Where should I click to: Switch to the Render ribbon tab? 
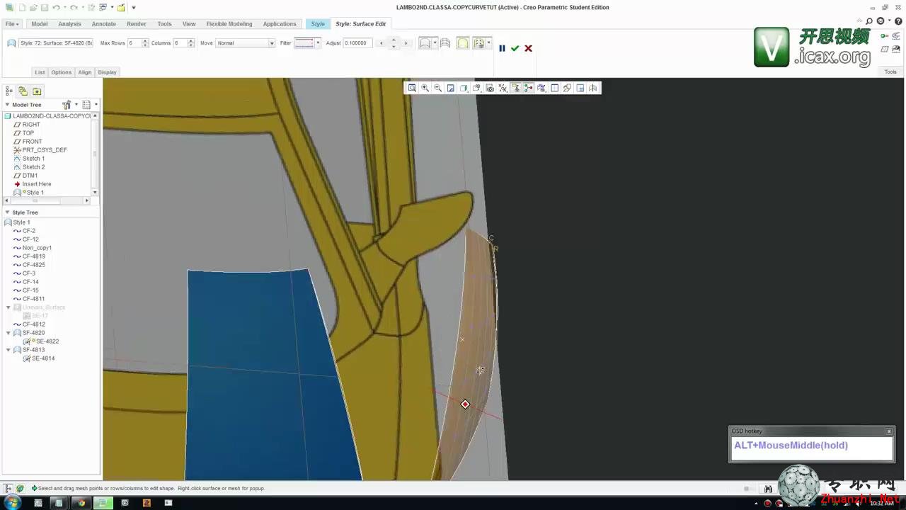(x=137, y=23)
